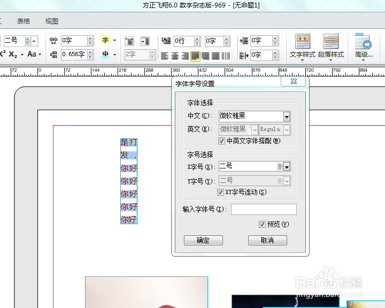Click the 0.656字 field spinner
This screenshot has height=308, width=385.
pos(90,55)
